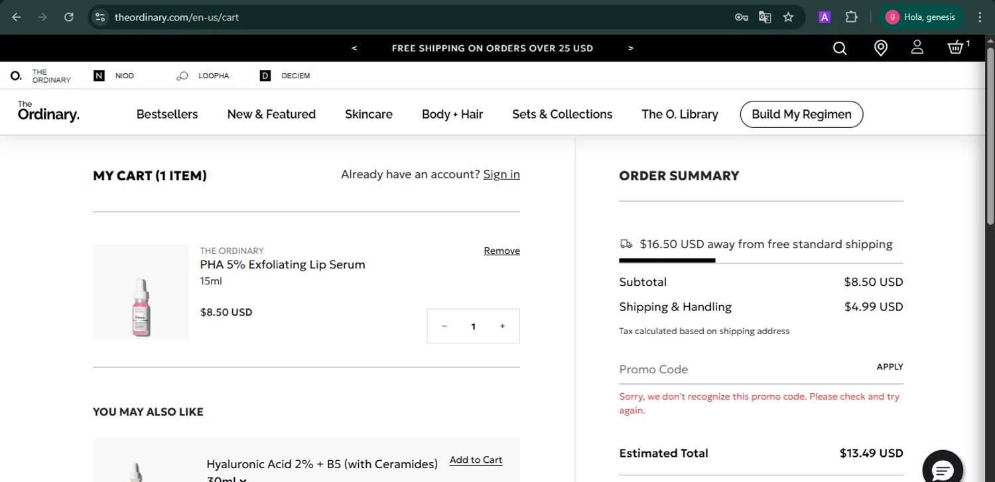Open the Bestsellers menu

(x=167, y=114)
